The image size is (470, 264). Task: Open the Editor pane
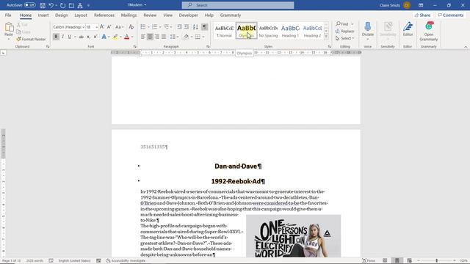click(x=408, y=29)
